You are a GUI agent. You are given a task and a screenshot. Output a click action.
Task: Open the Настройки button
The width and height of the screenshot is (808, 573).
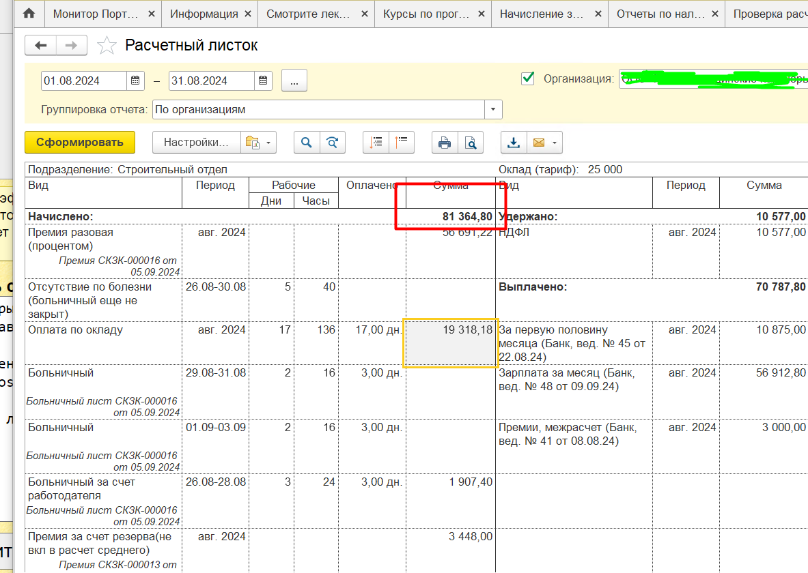(x=196, y=142)
